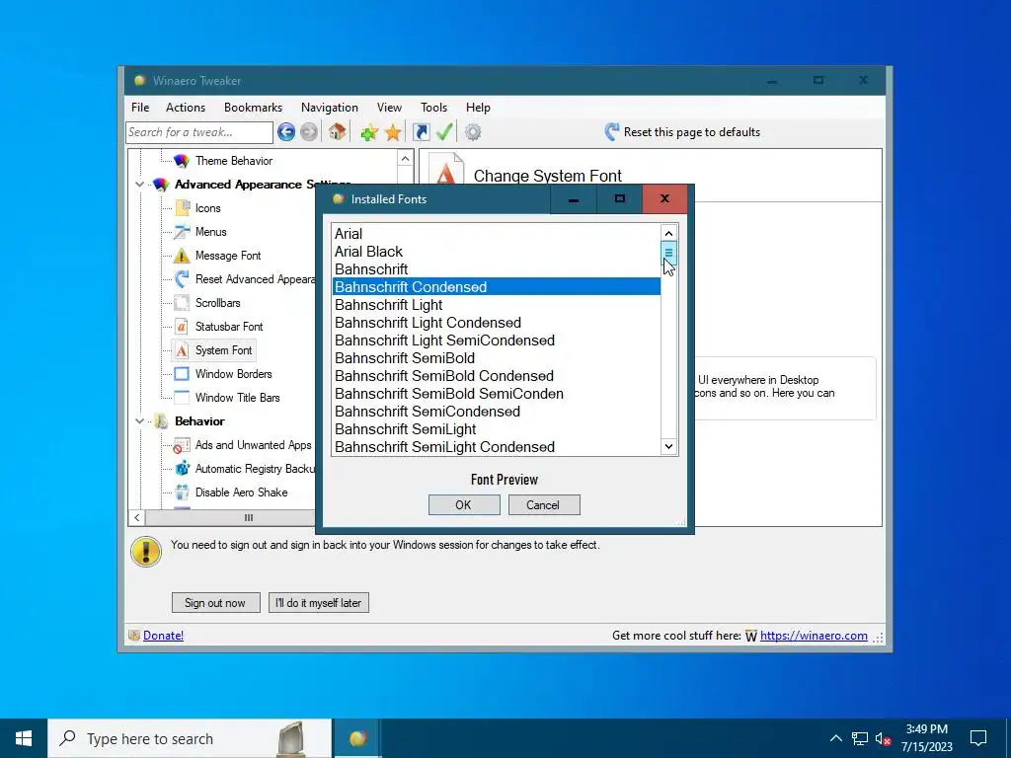Click the Disable Aero Shake icon
The width and height of the screenshot is (1011, 758).
tap(183, 492)
